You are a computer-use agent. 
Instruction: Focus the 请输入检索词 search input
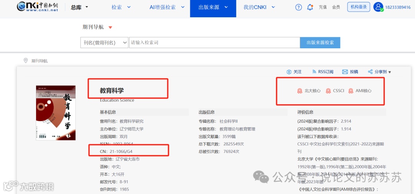pyautogui.click(x=214, y=43)
